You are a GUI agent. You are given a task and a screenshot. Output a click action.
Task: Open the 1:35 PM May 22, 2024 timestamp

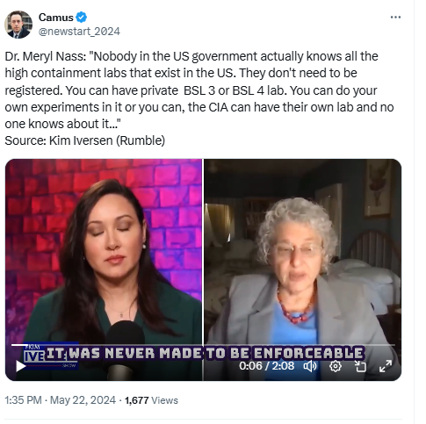(60, 400)
